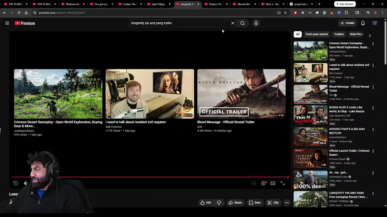This screenshot has height=217, width=387.
Task: Start voice search with microphone
Action: tap(256, 23)
